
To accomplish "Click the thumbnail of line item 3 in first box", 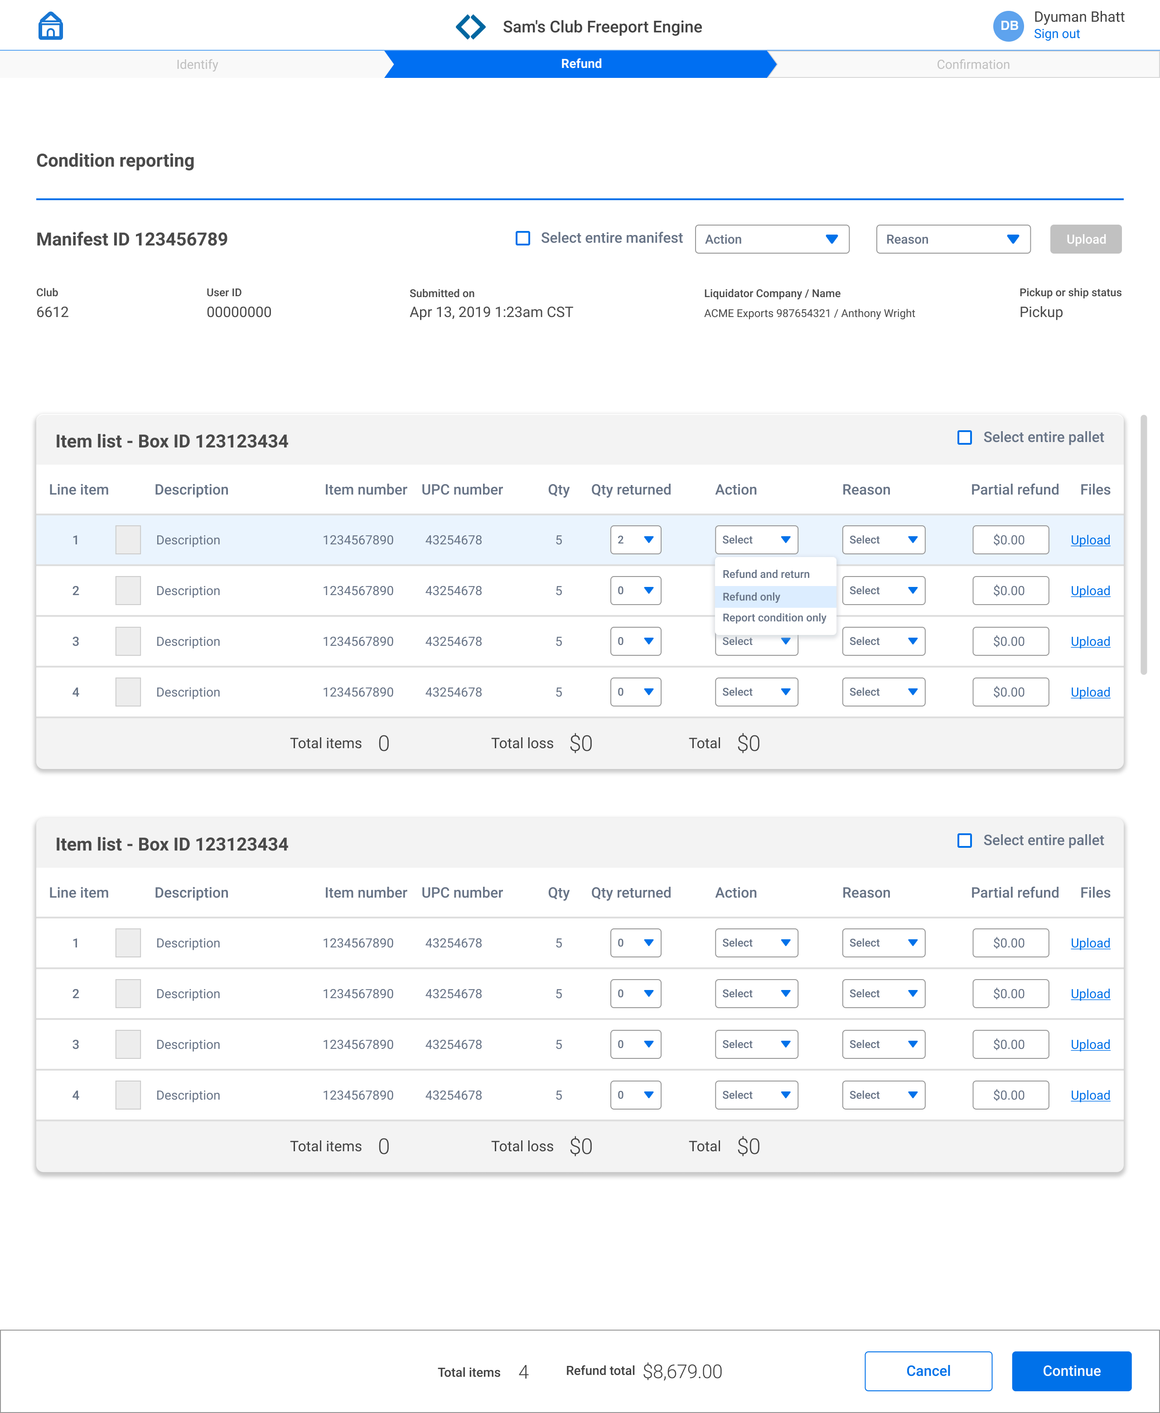I will (128, 641).
